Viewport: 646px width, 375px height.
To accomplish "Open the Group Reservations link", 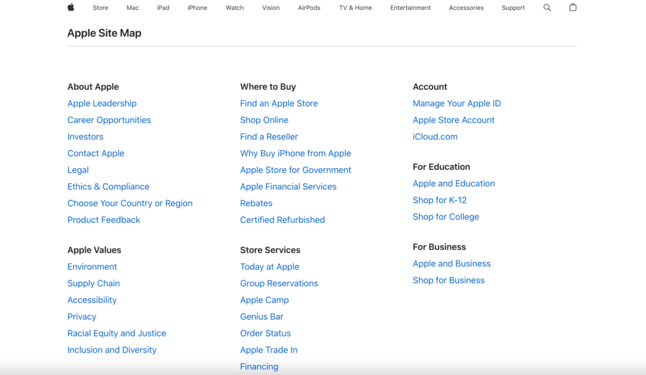I will coord(279,283).
